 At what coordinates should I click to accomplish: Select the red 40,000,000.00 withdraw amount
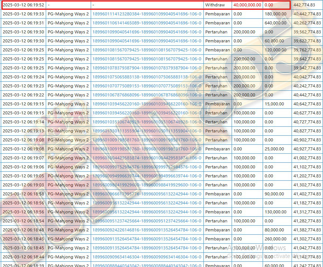pyautogui.click(x=247, y=5)
